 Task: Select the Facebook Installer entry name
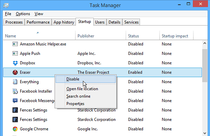pos(36,91)
